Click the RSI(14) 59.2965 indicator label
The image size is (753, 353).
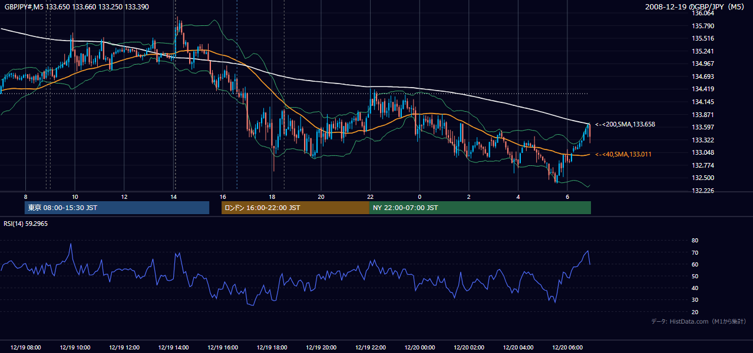pos(27,224)
